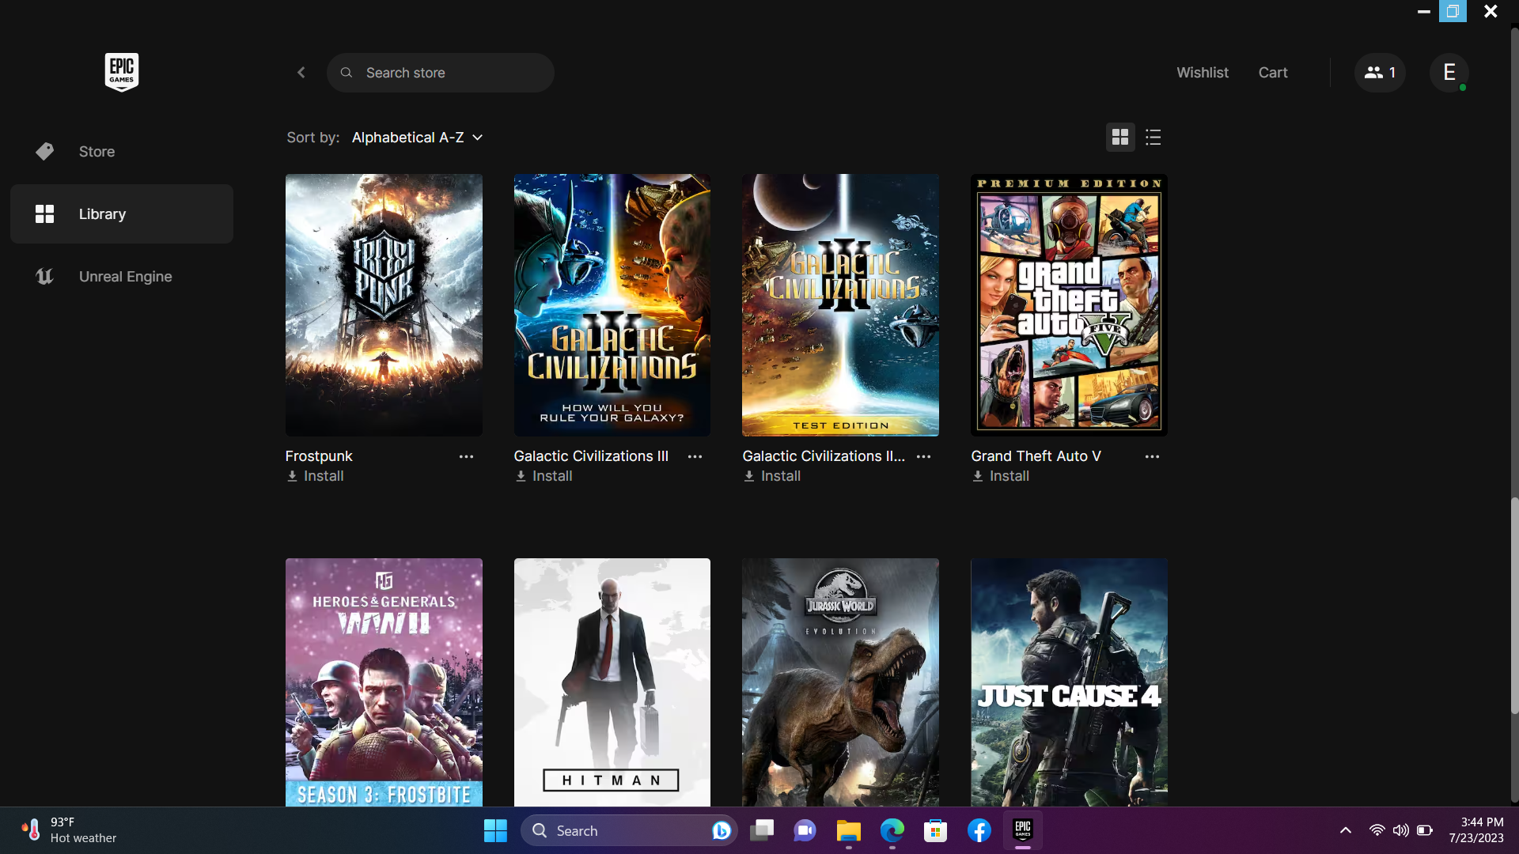Install Frostpunk

[314, 475]
